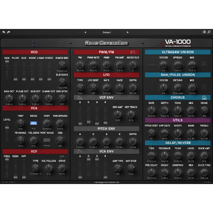Click the Pitch Env DEPTH knob
Image resolution: width=213 pixels, height=213 pixels.
(x=133, y=141)
